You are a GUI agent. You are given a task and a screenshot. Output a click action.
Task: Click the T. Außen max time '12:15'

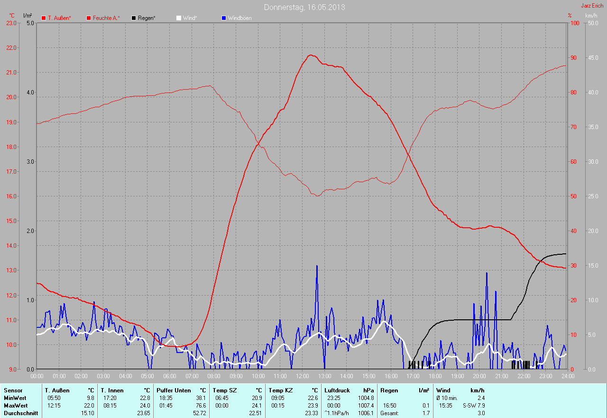coord(55,406)
